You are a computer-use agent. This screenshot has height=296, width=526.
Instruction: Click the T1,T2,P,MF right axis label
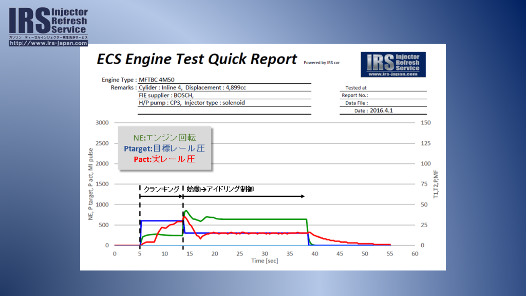[436, 185]
